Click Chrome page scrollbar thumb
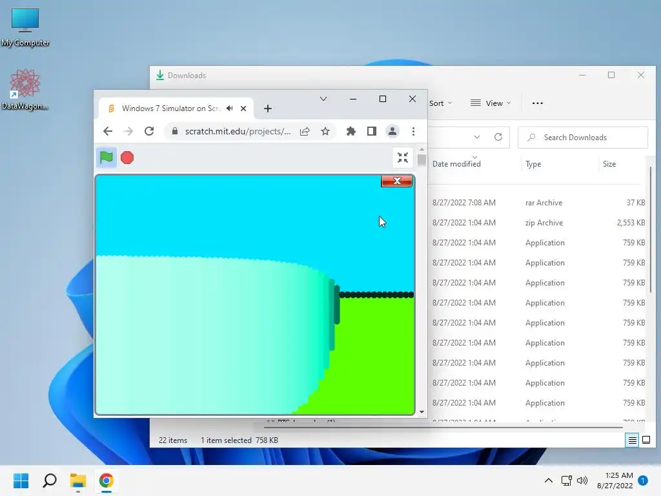The image size is (661, 496). [422, 160]
